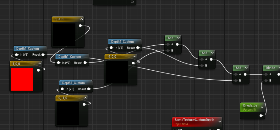This screenshot has width=280, height=130.
Task: Click the output pin of 1,0,0 node
Action: coord(39,70)
